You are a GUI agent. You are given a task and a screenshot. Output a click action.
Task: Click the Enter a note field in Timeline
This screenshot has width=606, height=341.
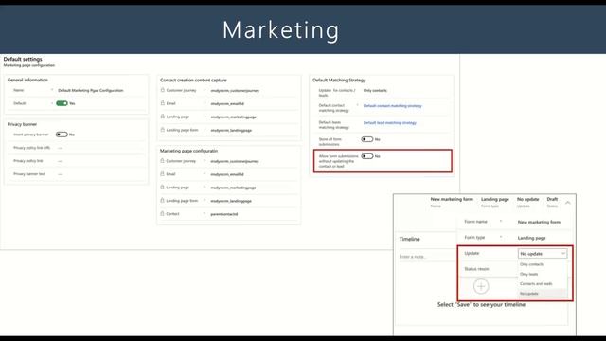pos(427,257)
